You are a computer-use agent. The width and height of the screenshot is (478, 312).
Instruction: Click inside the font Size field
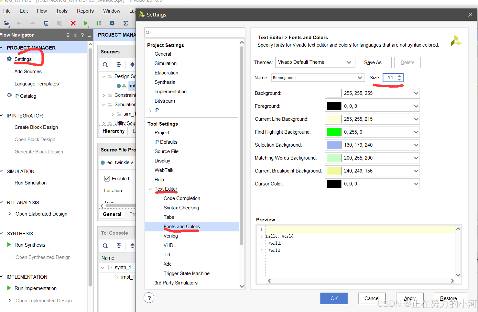(391, 78)
